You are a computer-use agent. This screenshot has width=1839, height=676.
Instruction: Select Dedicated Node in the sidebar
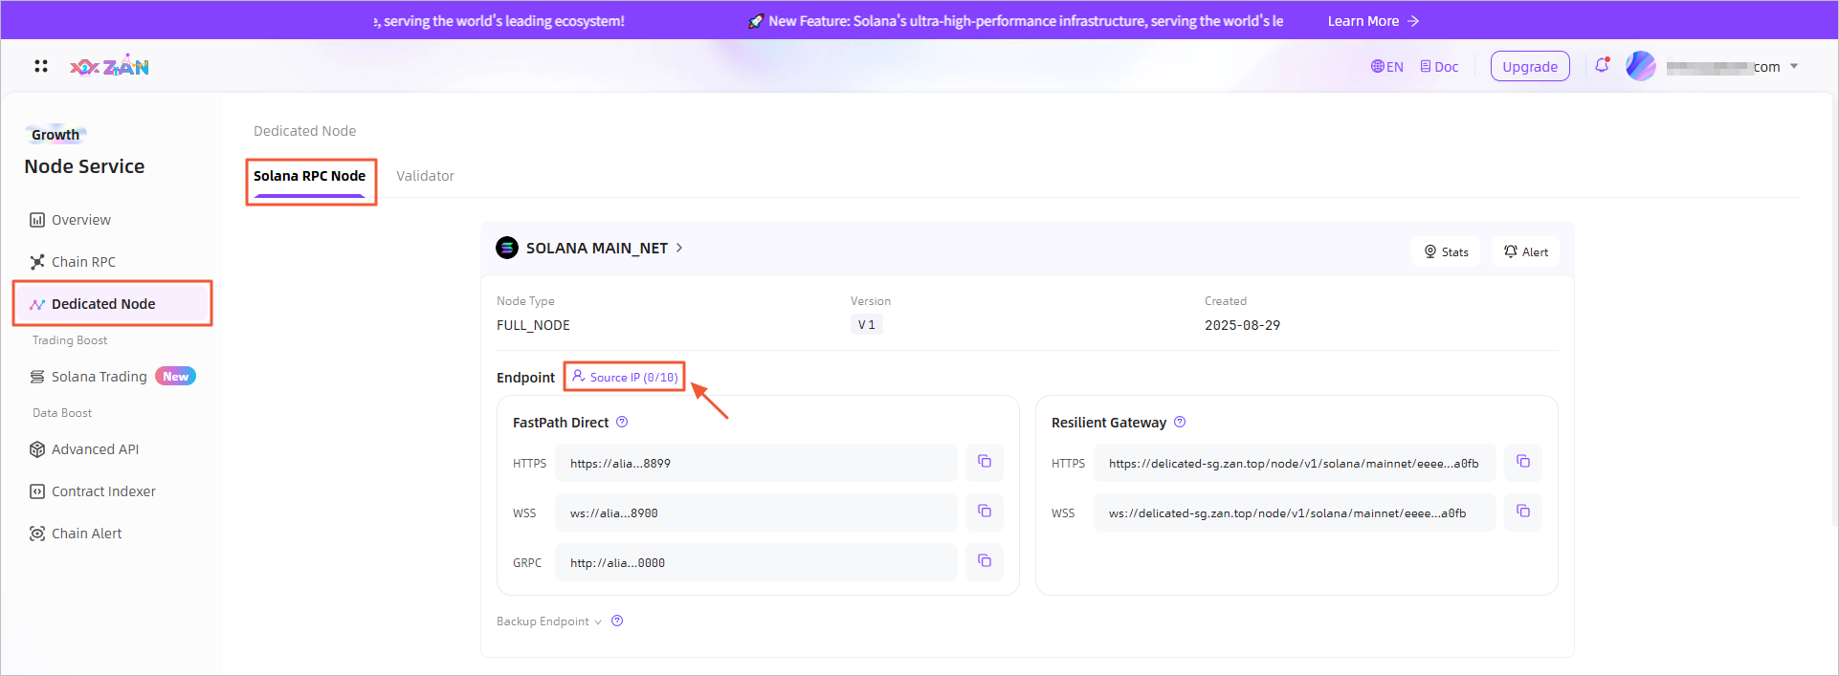click(x=112, y=304)
